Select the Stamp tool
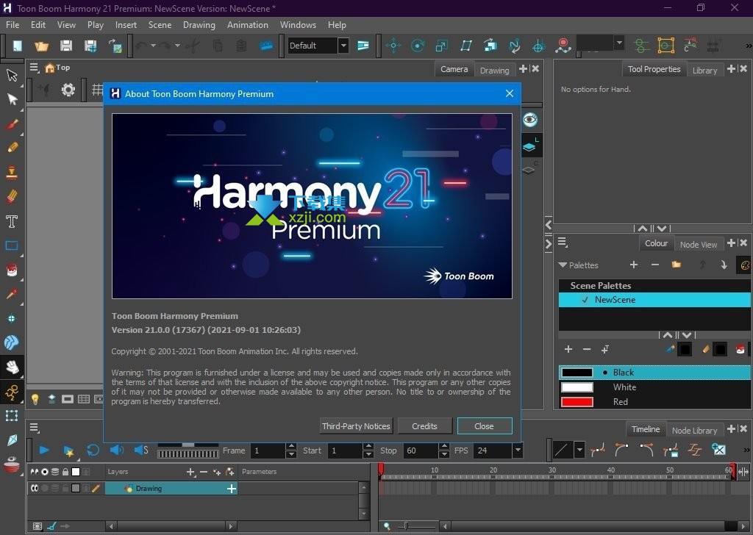Image resolution: width=753 pixels, height=535 pixels. coord(12,172)
